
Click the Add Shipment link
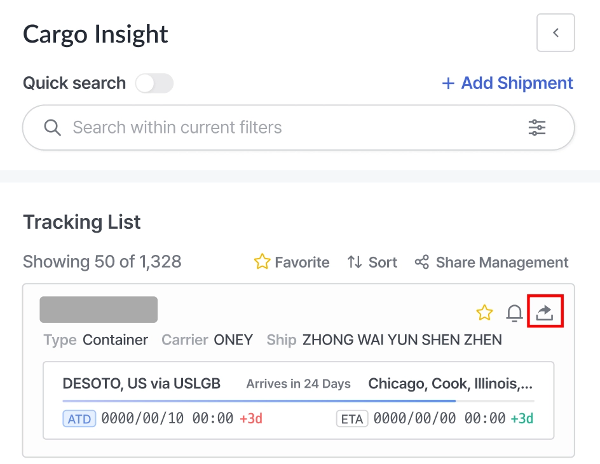(x=517, y=83)
